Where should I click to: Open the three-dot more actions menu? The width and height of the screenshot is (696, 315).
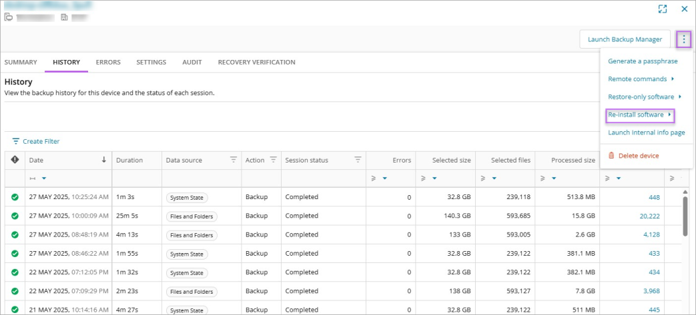point(683,39)
